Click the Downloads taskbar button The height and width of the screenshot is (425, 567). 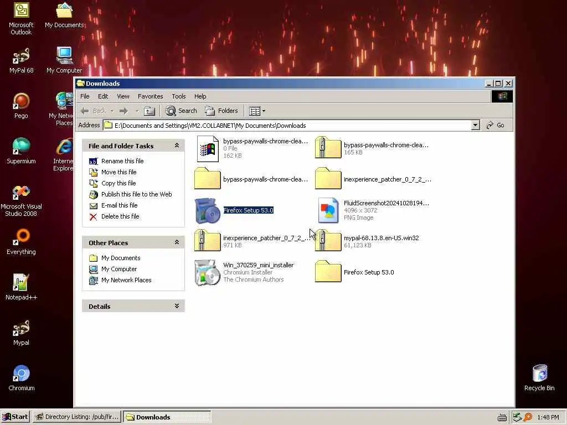tap(167, 417)
